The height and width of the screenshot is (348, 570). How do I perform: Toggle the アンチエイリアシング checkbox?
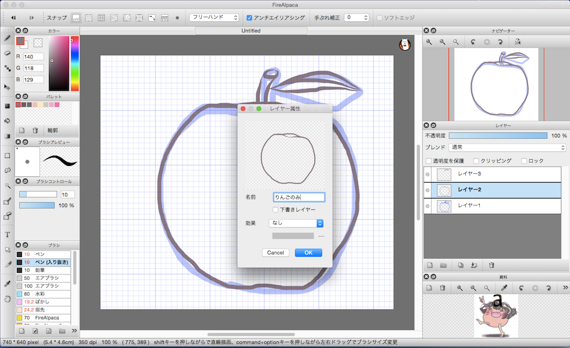tap(250, 18)
